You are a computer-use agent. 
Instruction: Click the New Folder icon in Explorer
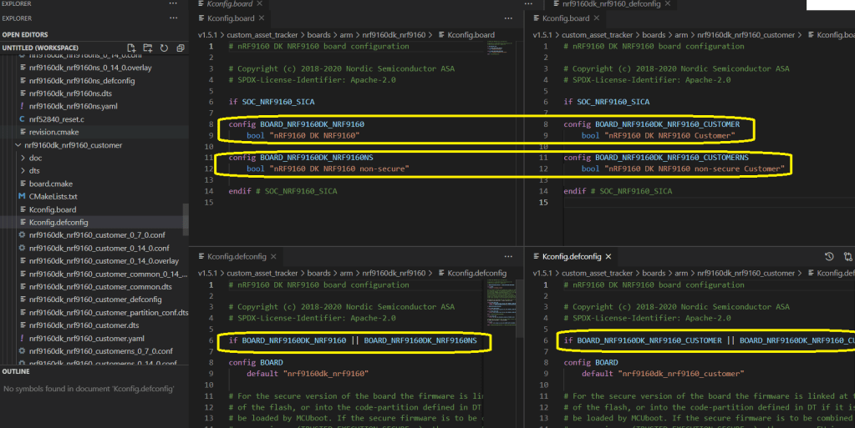click(x=148, y=48)
